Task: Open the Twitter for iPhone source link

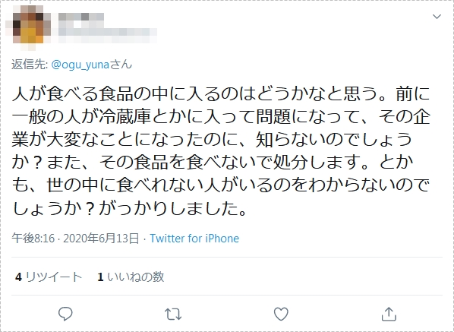Action: pyautogui.click(x=194, y=239)
